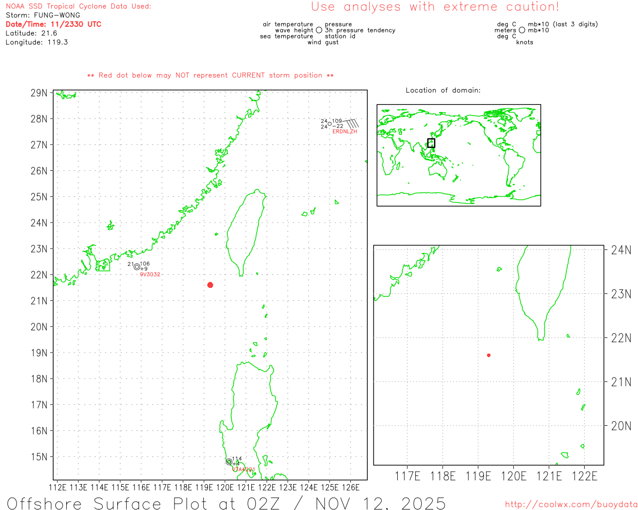Click the left legend station circle
The height and width of the screenshot is (510, 638).
click(319, 30)
